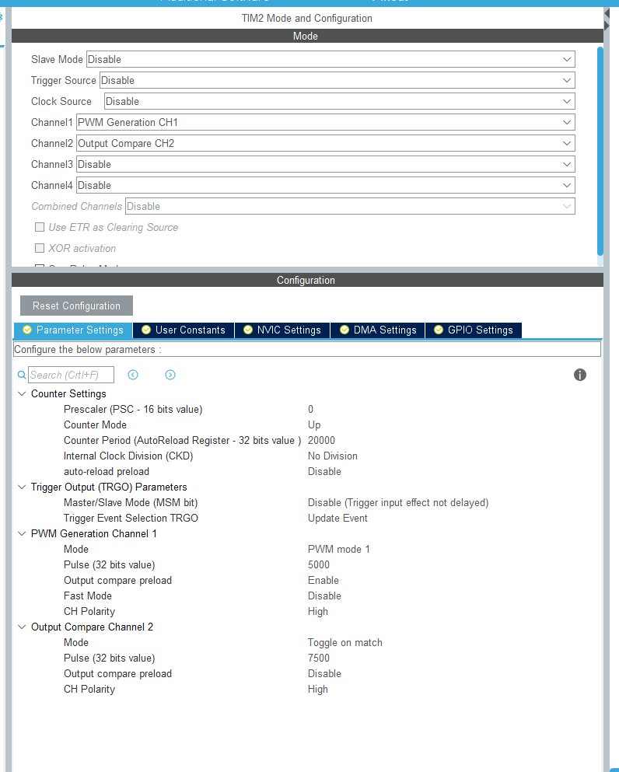Open the GPIO Settings tab
This screenshot has width=619, height=772.
pyautogui.click(x=474, y=330)
